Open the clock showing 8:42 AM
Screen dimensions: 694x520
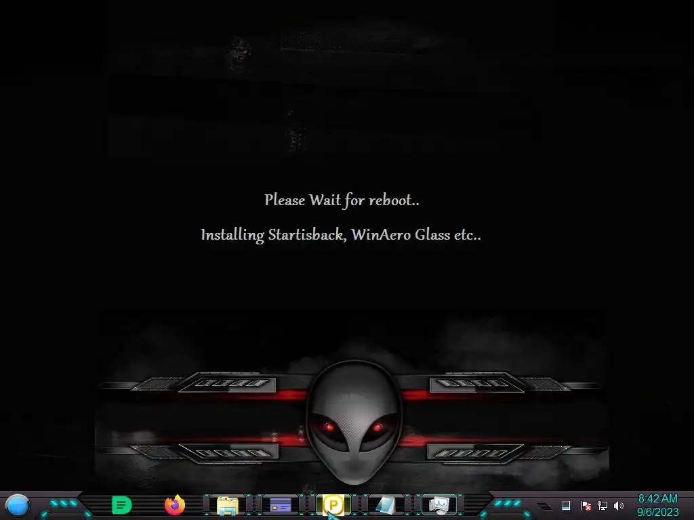pos(657,499)
